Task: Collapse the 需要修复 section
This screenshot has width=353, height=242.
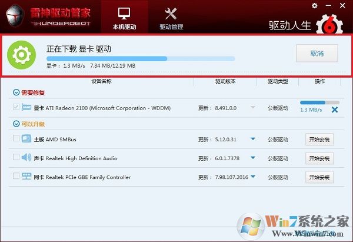Action: click(16, 92)
